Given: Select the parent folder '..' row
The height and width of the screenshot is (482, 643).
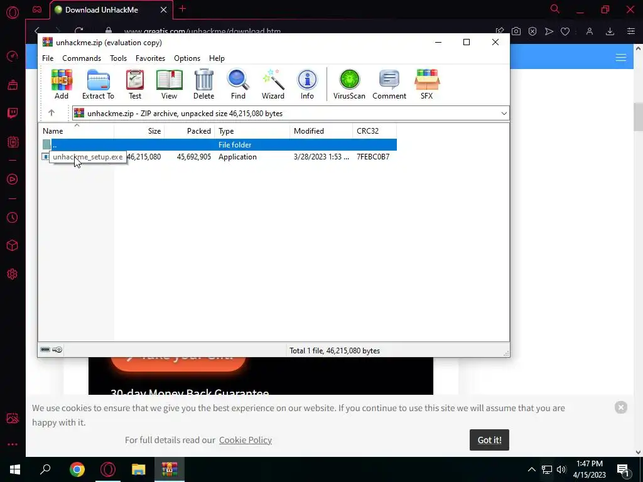Looking at the screenshot, I should click(x=219, y=145).
